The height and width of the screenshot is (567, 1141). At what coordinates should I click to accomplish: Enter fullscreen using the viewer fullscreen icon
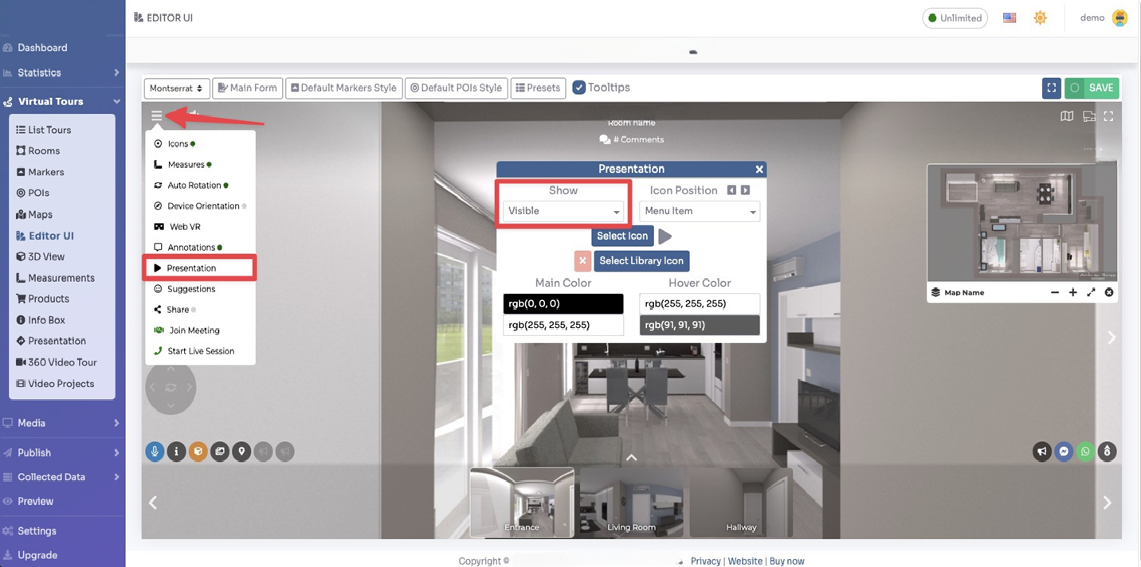click(x=1108, y=116)
